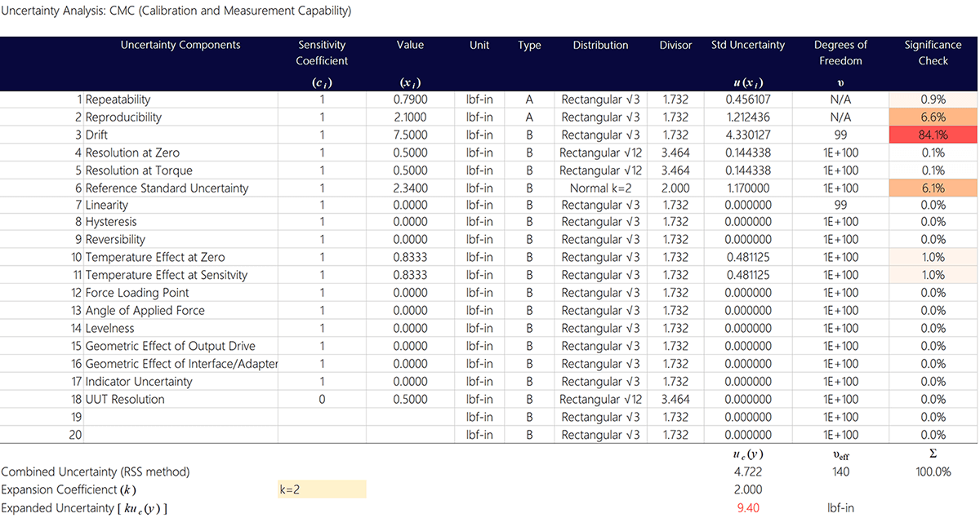This screenshot has height=518, width=980.
Task: Select 0.8333 value for Temperature Effect at Zero
Action: [410, 258]
